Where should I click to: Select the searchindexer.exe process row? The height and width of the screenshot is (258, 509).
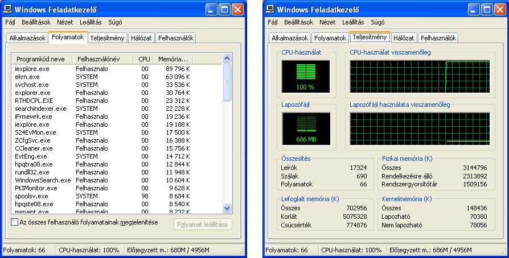(x=117, y=109)
